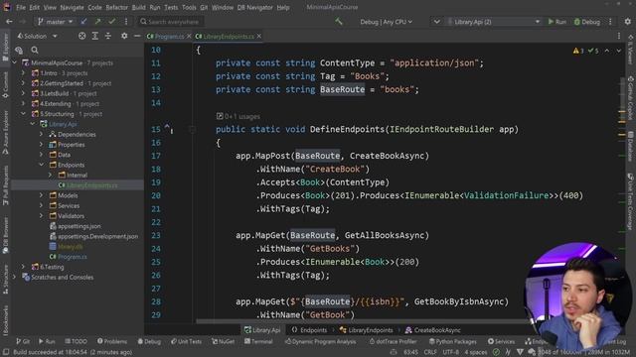Click the Collapse All icon in Solution panel

point(108,36)
